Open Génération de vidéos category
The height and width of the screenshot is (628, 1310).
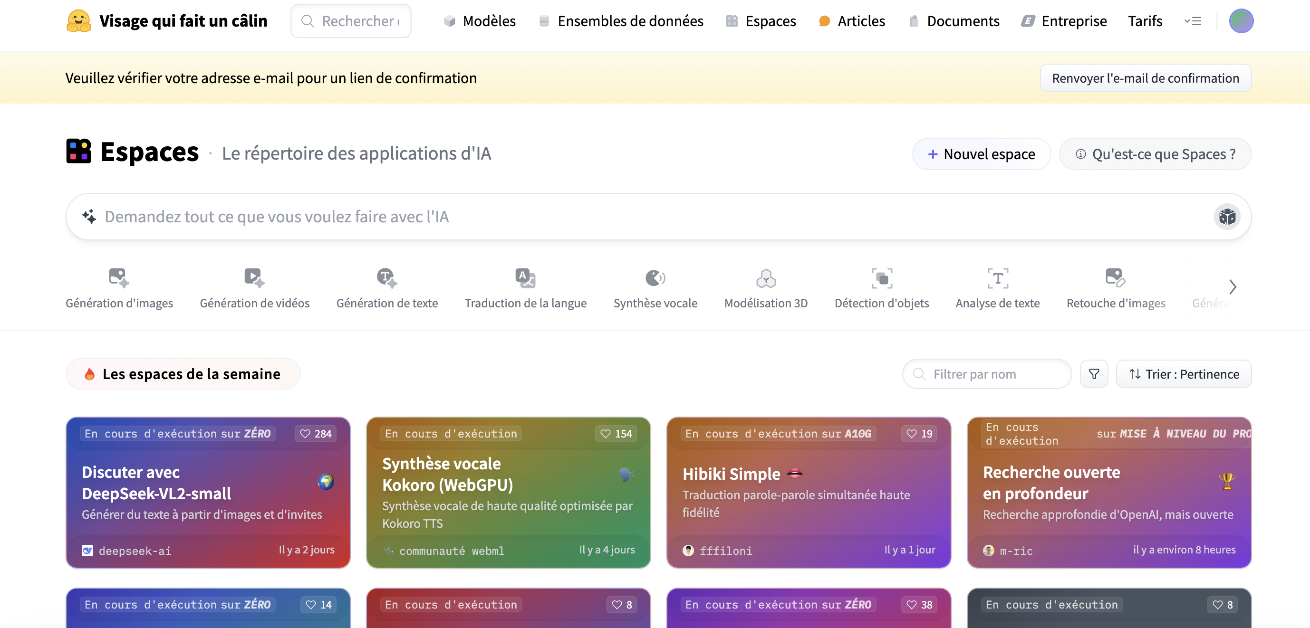(254, 289)
